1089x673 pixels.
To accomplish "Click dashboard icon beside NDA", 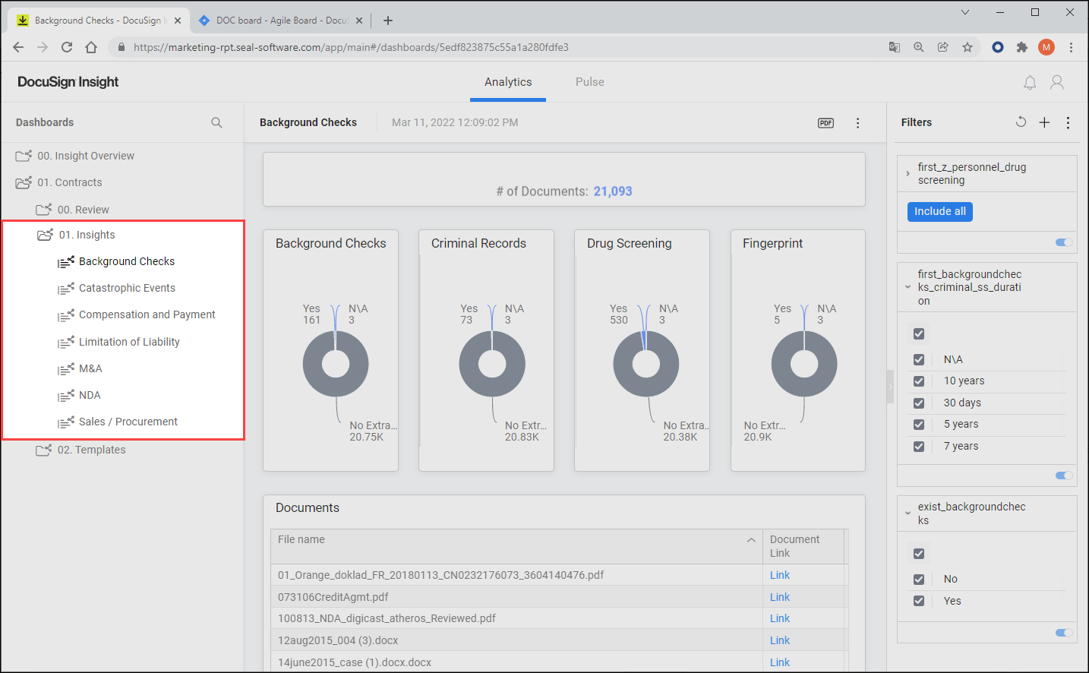I will point(66,396).
